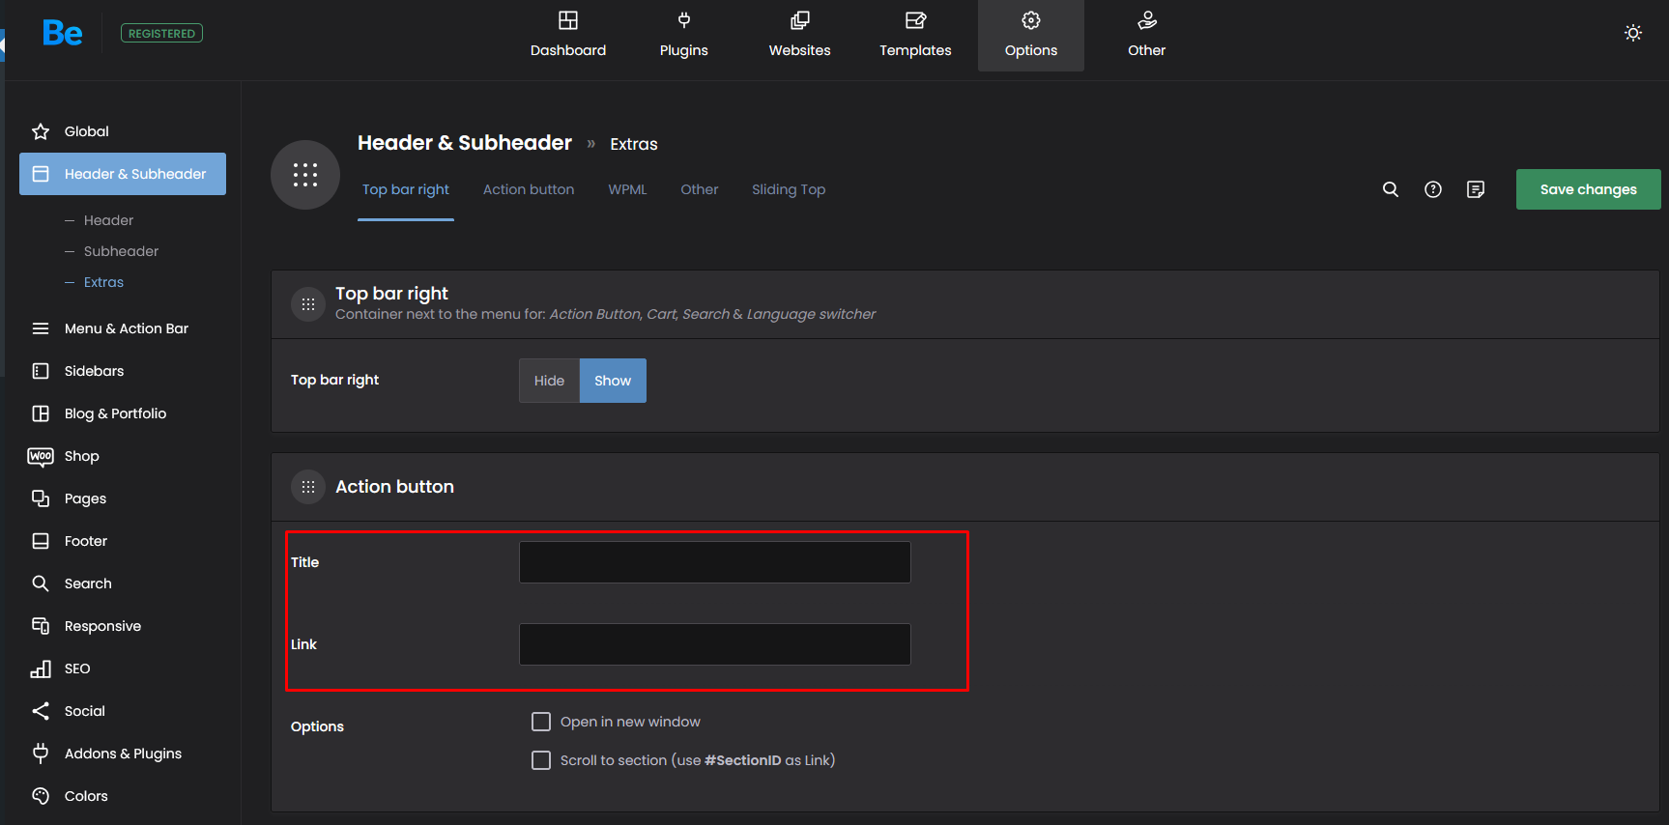This screenshot has width=1669, height=825.
Task: Click the Global star icon
Action: click(x=41, y=131)
